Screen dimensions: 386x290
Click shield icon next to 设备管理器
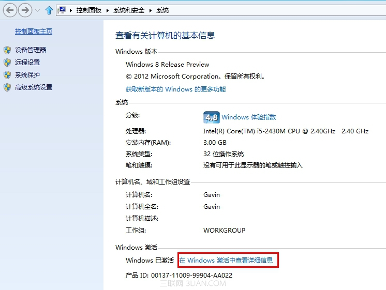(x=7, y=50)
